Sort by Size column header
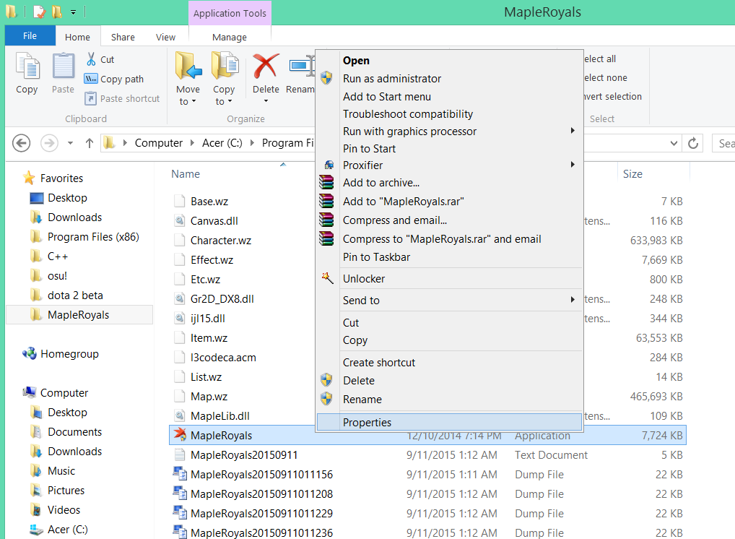The width and height of the screenshot is (735, 539). pyautogui.click(x=632, y=174)
